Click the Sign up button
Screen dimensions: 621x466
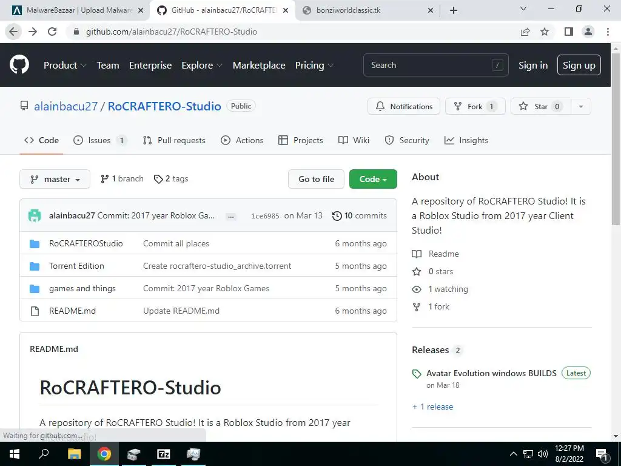click(579, 65)
